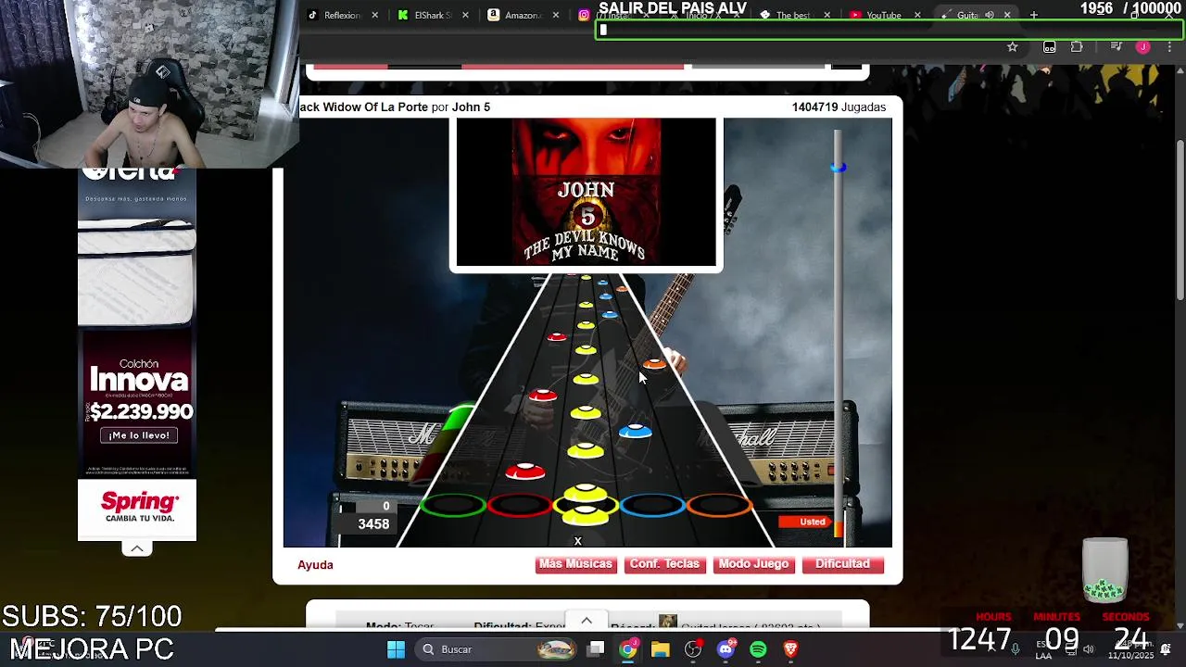Image resolution: width=1186 pixels, height=667 pixels.
Task: Click the Dificultad button
Action: 842,564
